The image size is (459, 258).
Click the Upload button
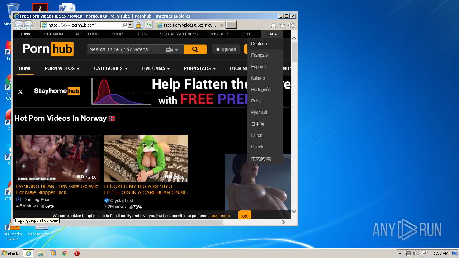[226, 49]
